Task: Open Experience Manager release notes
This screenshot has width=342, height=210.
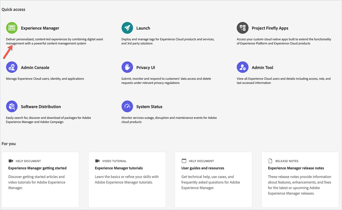Action: (x=296, y=168)
